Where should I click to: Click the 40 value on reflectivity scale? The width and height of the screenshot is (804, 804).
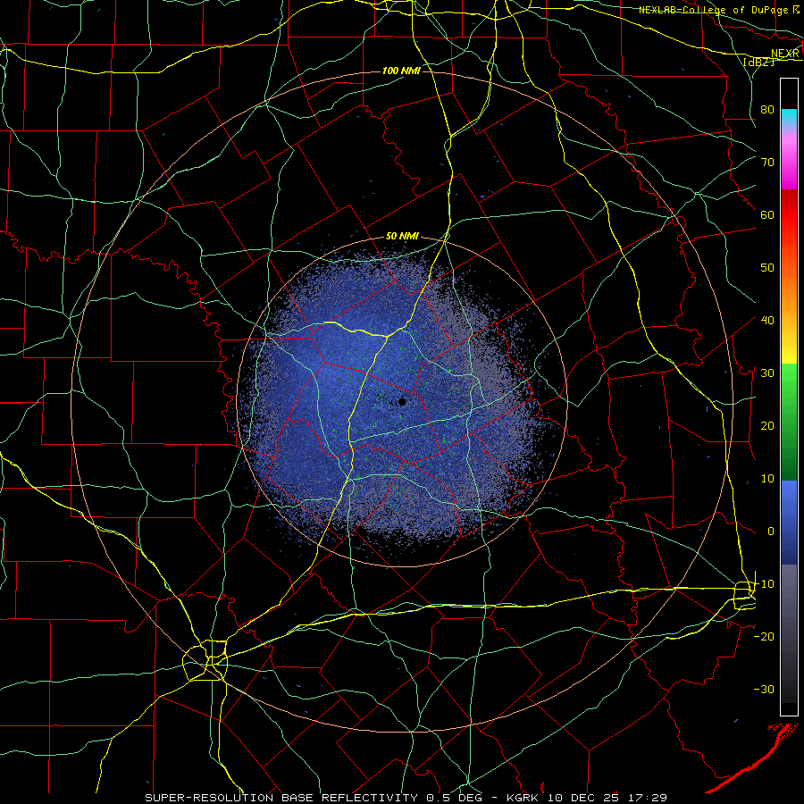(x=767, y=321)
